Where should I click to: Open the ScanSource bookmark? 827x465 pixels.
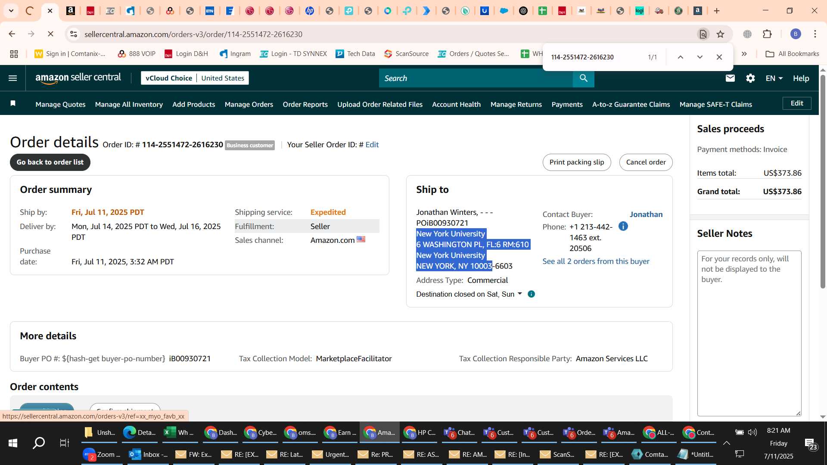[406, 54]
